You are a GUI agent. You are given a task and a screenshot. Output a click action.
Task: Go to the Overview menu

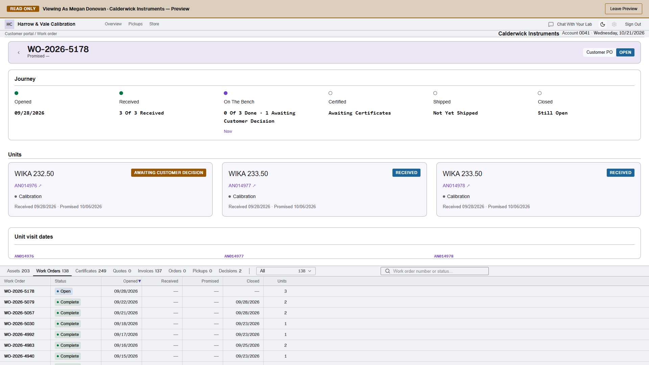point(113,24)
